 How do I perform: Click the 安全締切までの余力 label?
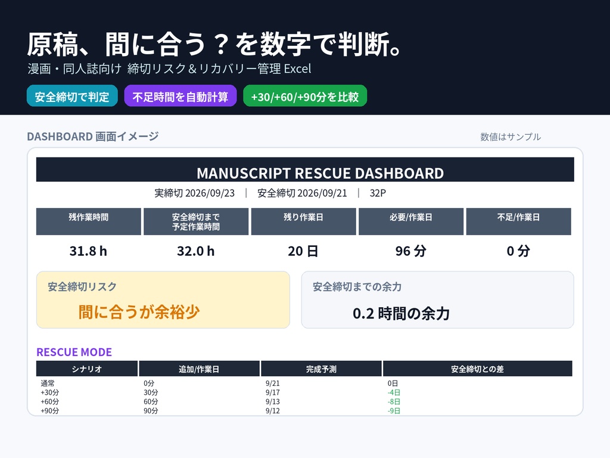357,287
